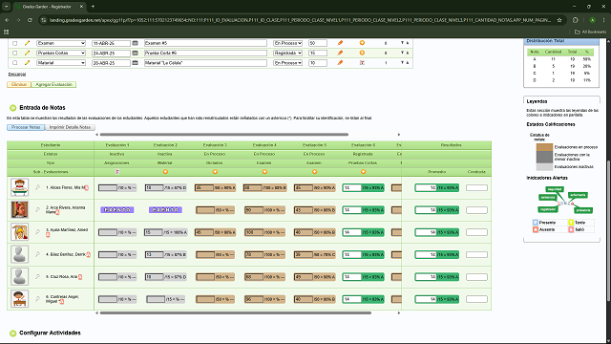Check the checkbox for the Material row
Image resolution: width=611 pixels, height=344 pixels.
click(x=15, y=63)
